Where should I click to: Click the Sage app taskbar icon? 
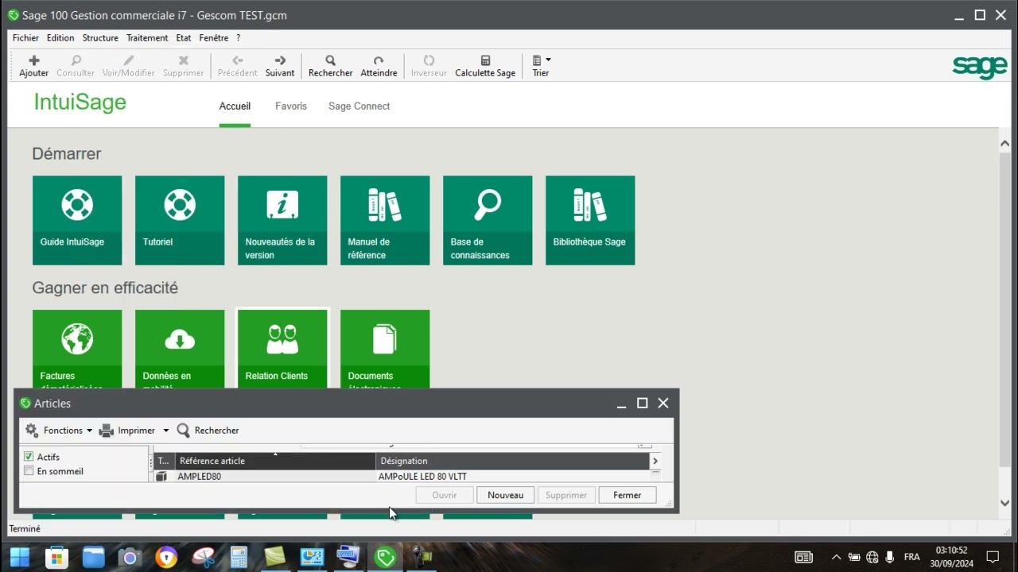coord(386,557)
